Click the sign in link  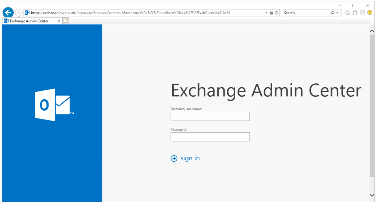pyautogui.click(x=190, y=158)
